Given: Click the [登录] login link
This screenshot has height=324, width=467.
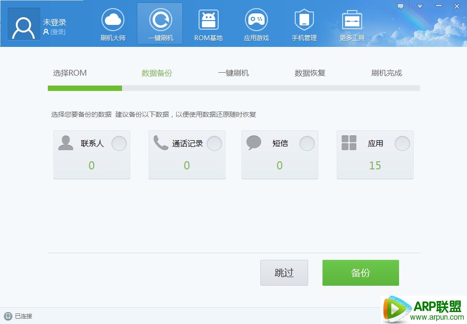Looking at the screenshot, I should (x=57, y=32).
